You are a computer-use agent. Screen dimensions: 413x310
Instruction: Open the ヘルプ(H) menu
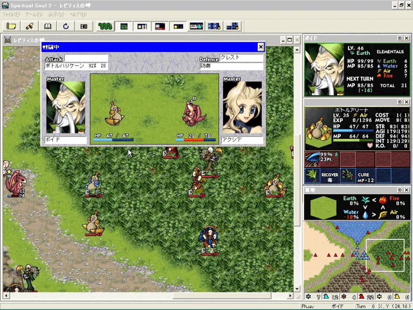78,14
